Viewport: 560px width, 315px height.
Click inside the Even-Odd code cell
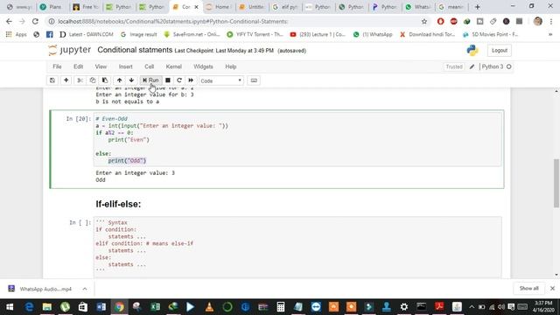point(297,140)
